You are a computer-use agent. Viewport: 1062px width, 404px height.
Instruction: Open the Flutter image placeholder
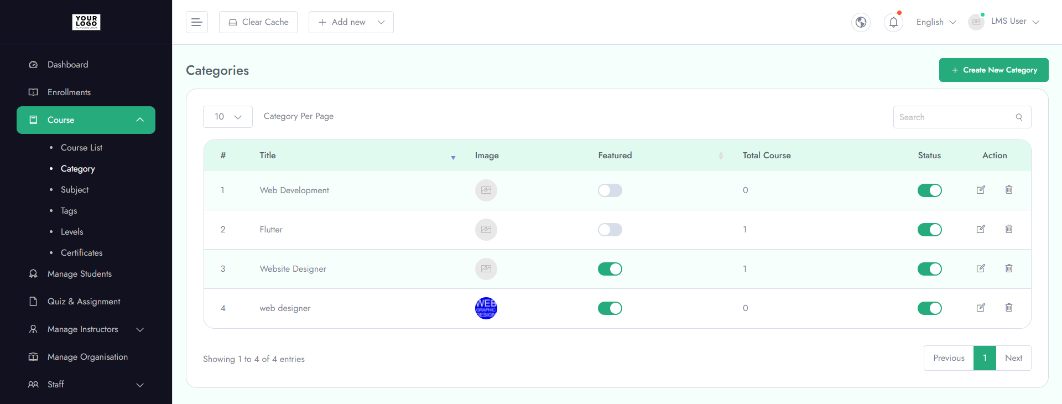tap(486, 230)
